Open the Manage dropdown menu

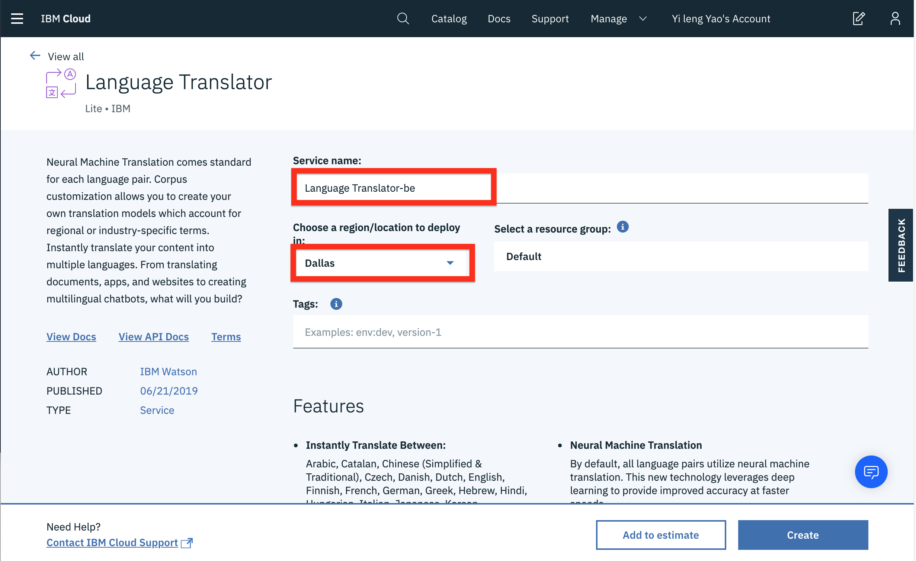(618, 19)
